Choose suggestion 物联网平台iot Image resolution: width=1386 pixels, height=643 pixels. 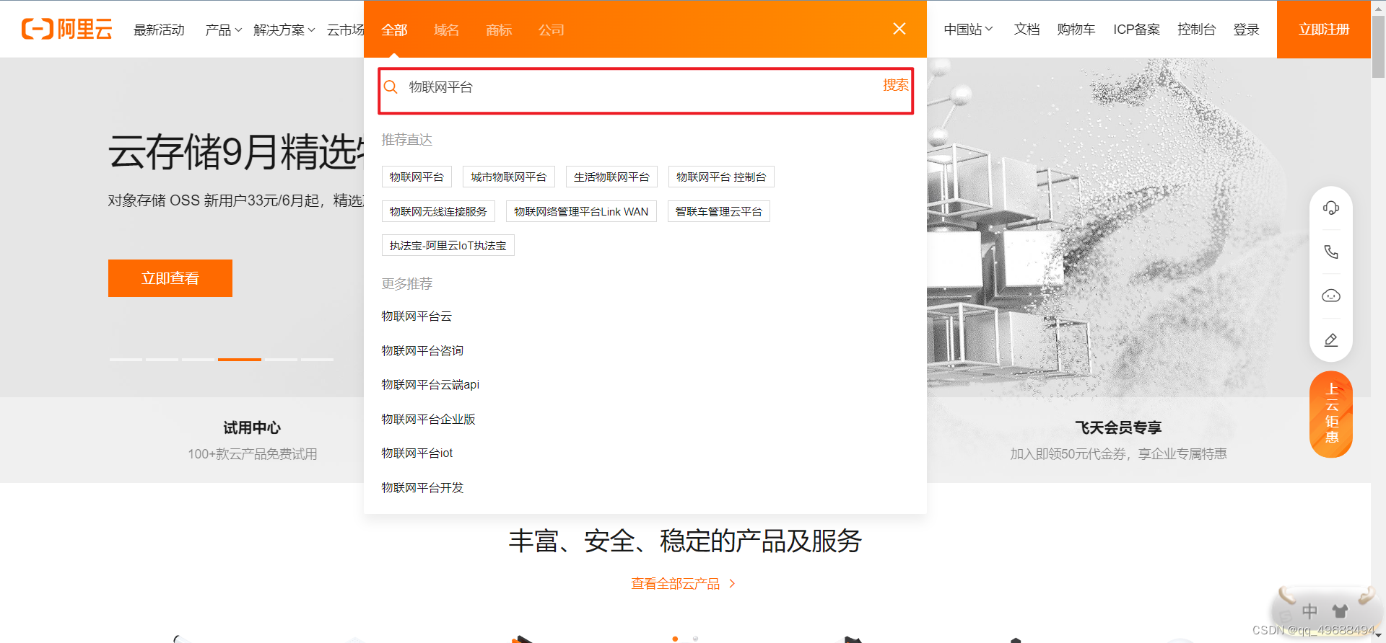(417, 453)
